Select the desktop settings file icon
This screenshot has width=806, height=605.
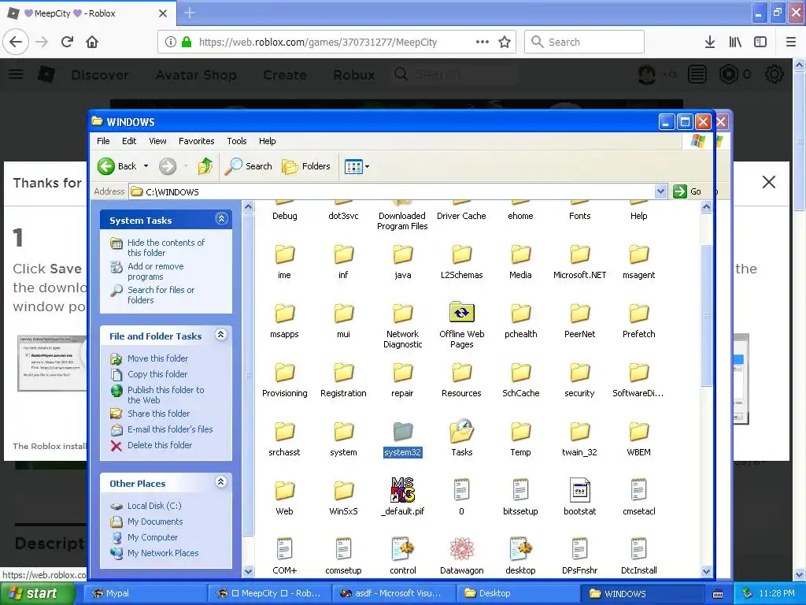coord(521,549)
